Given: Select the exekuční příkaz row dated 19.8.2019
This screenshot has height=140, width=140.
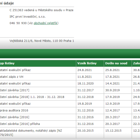Looking at the screenshot, I should [70, 104].
